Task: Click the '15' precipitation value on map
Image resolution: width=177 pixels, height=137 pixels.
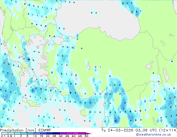Action: 29,59
